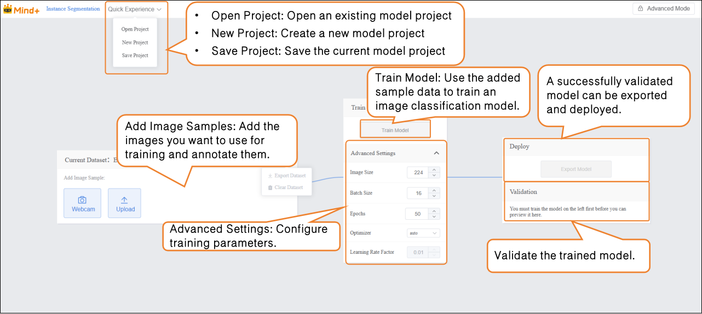Increase the Image Size stepper value
Screen dimensions: 702x314
pyautogui.click(x=434, y=169)
